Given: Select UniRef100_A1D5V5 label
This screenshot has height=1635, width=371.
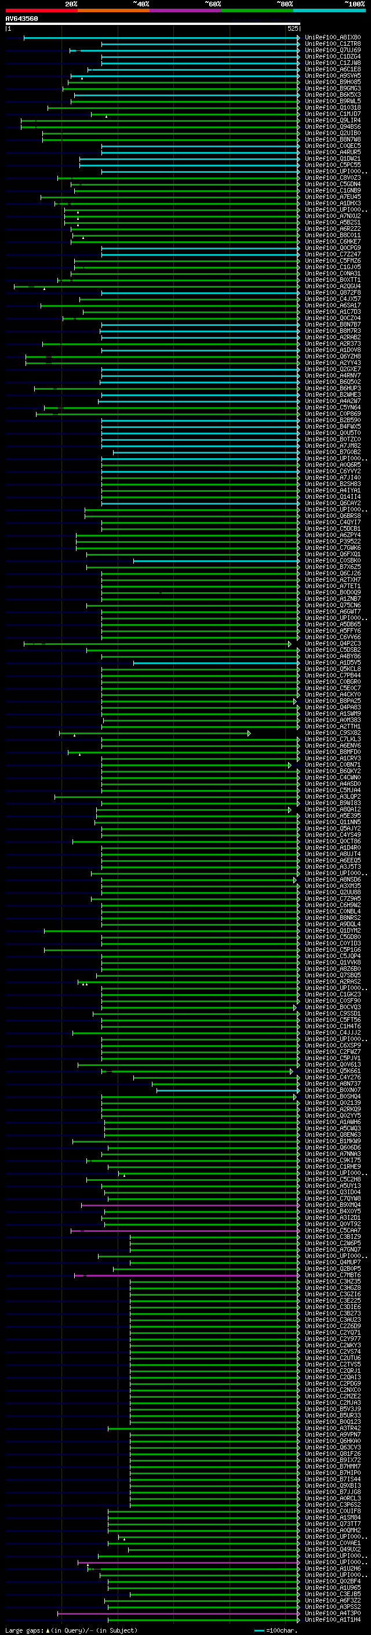Looking at the screenshot, I should tap(333, 664).
